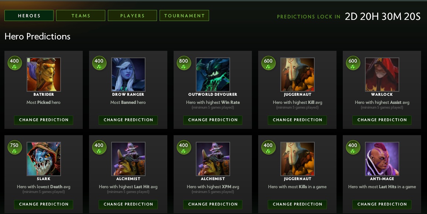Viewport: 427px width, 214px height.
Task: Click the Slark hero portrait
Action: (44, 159)
